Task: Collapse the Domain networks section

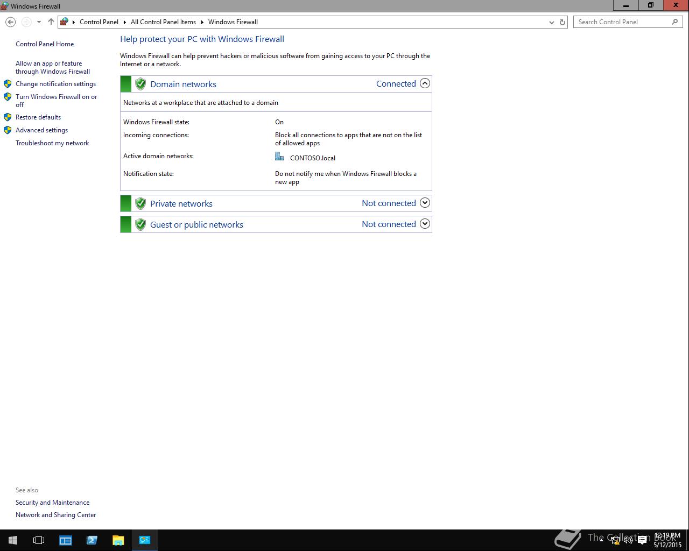Action: click(425, 83)
